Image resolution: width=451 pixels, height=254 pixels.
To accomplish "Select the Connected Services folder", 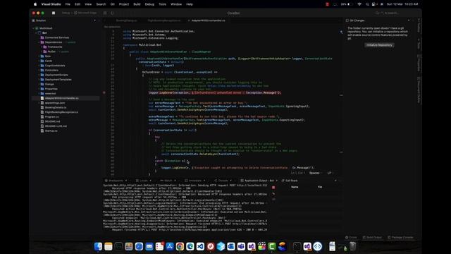I will click(57, 37).
